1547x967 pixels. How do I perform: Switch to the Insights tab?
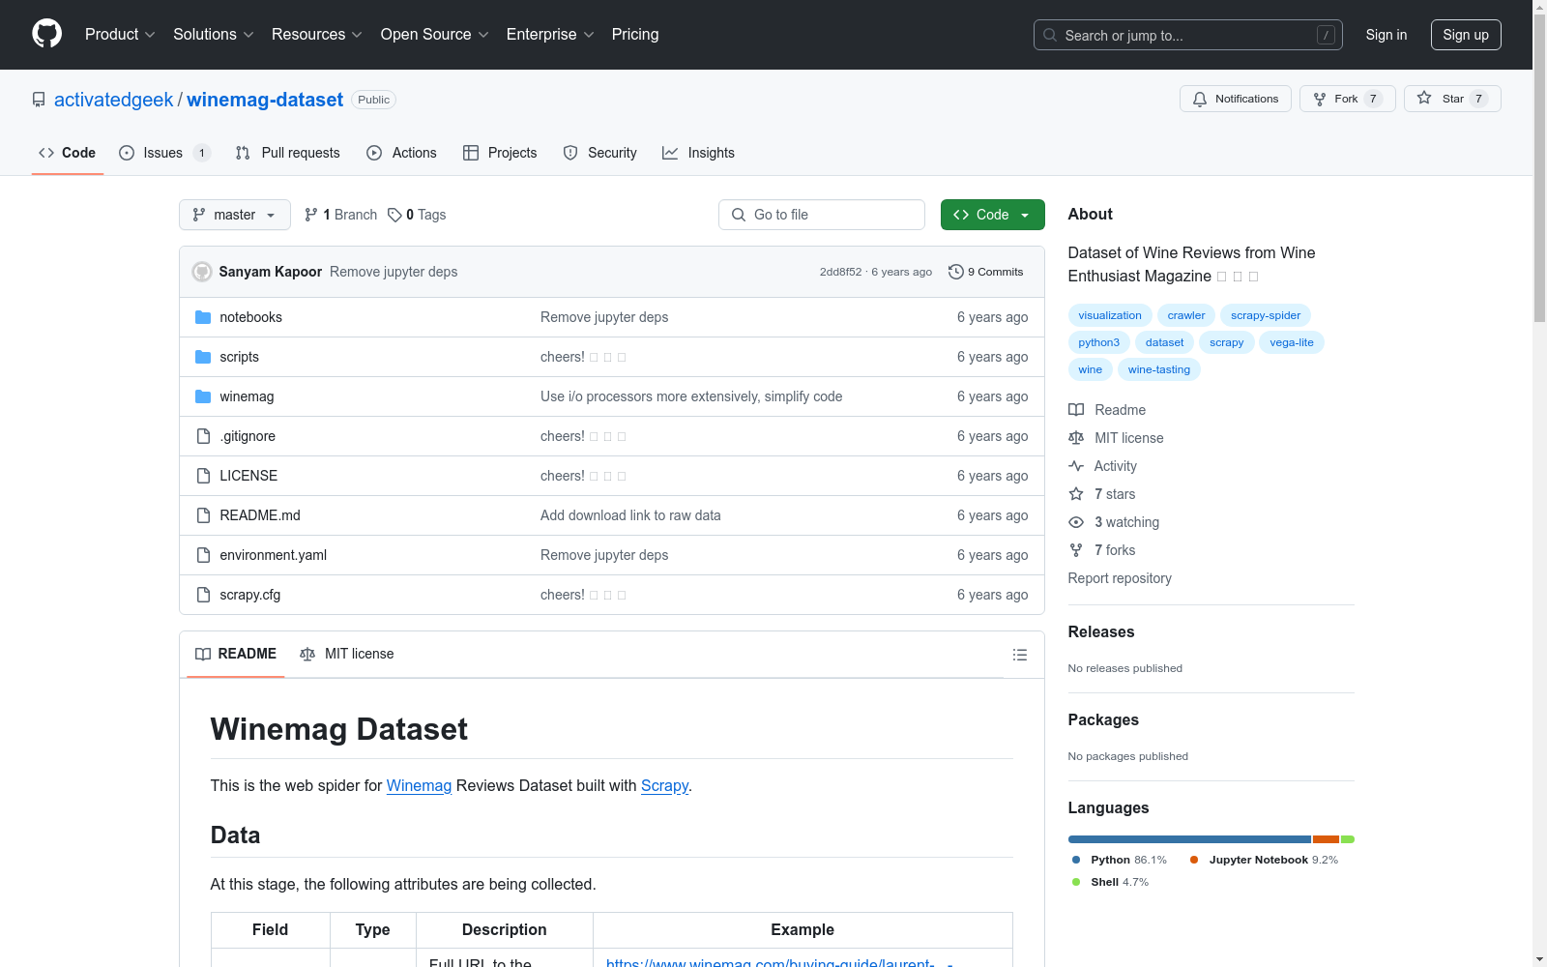pyautogui.click(x=698, y=153)
